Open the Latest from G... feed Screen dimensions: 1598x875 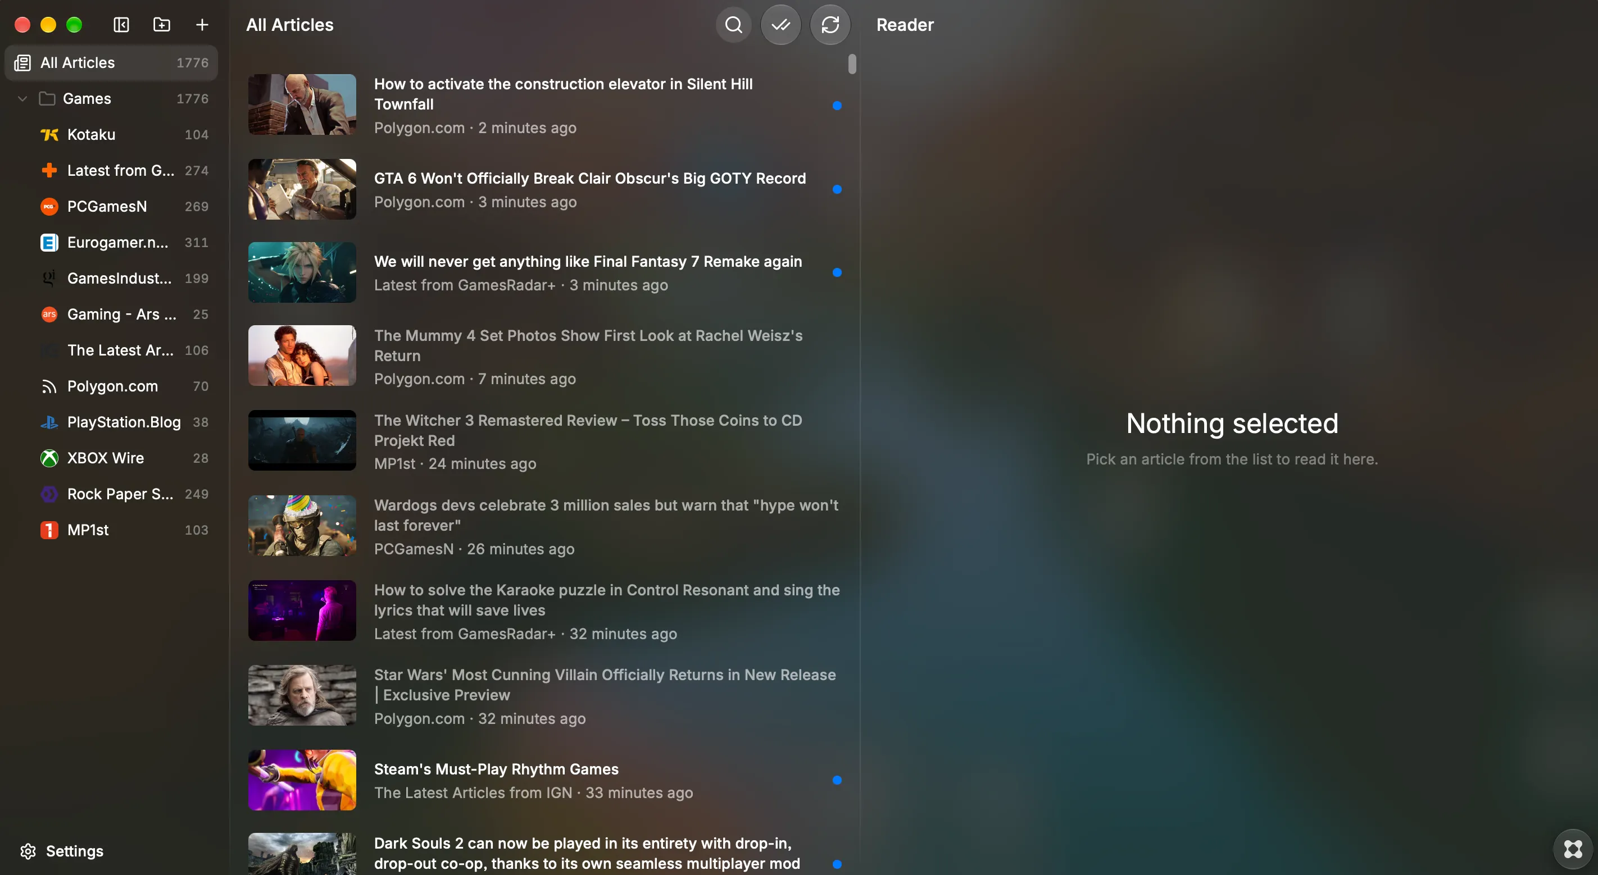coord(112,171)
